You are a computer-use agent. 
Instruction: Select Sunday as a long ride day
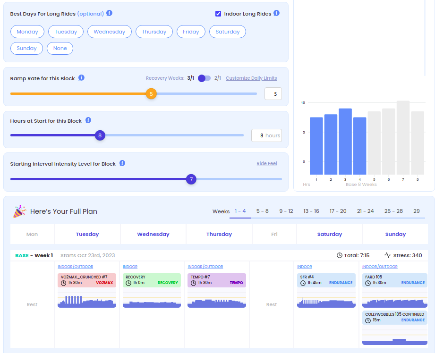click(x=26, y=48)
